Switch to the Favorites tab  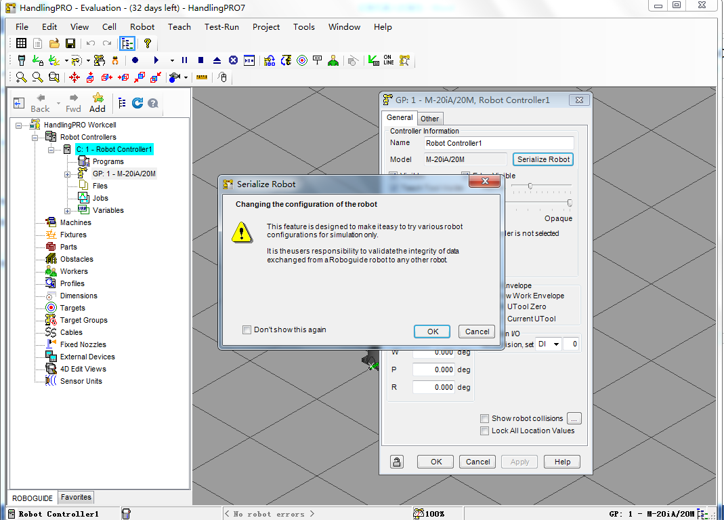(76, 497)
